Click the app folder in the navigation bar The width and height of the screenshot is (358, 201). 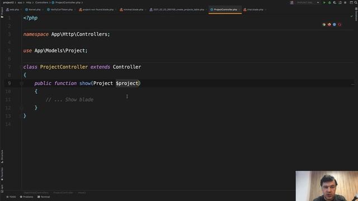coord(20,2)
